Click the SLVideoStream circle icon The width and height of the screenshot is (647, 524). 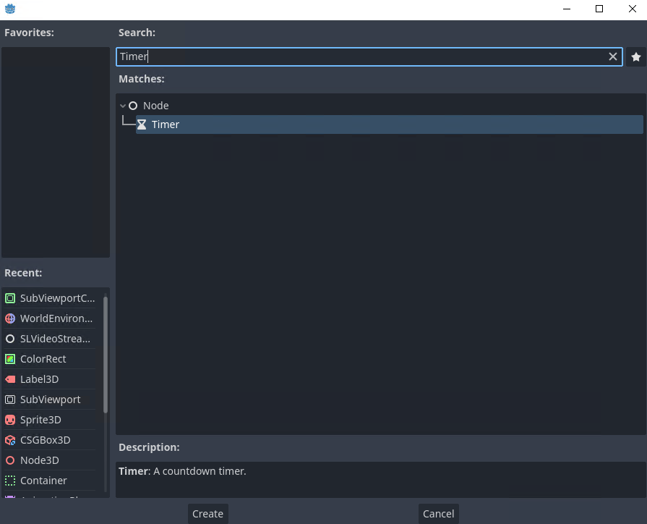(10, 339)
